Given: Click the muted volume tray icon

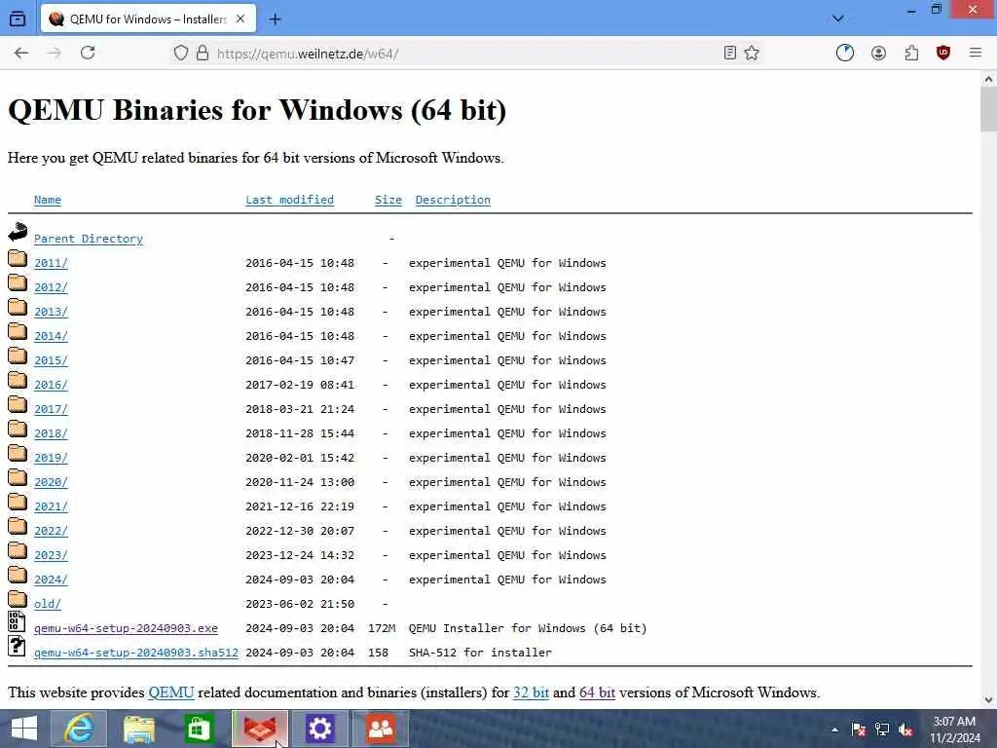Looking at the screenshot, I should tap(905, 729).
